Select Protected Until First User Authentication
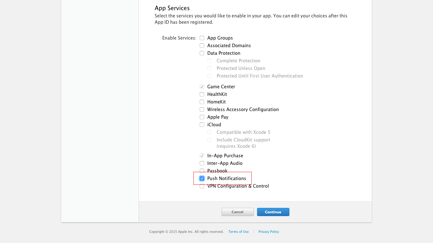This screenshot has width=433, height=243. tap(210, 76)
